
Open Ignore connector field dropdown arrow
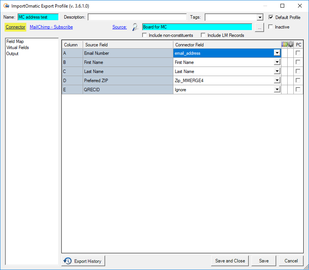tap(277, 89)
